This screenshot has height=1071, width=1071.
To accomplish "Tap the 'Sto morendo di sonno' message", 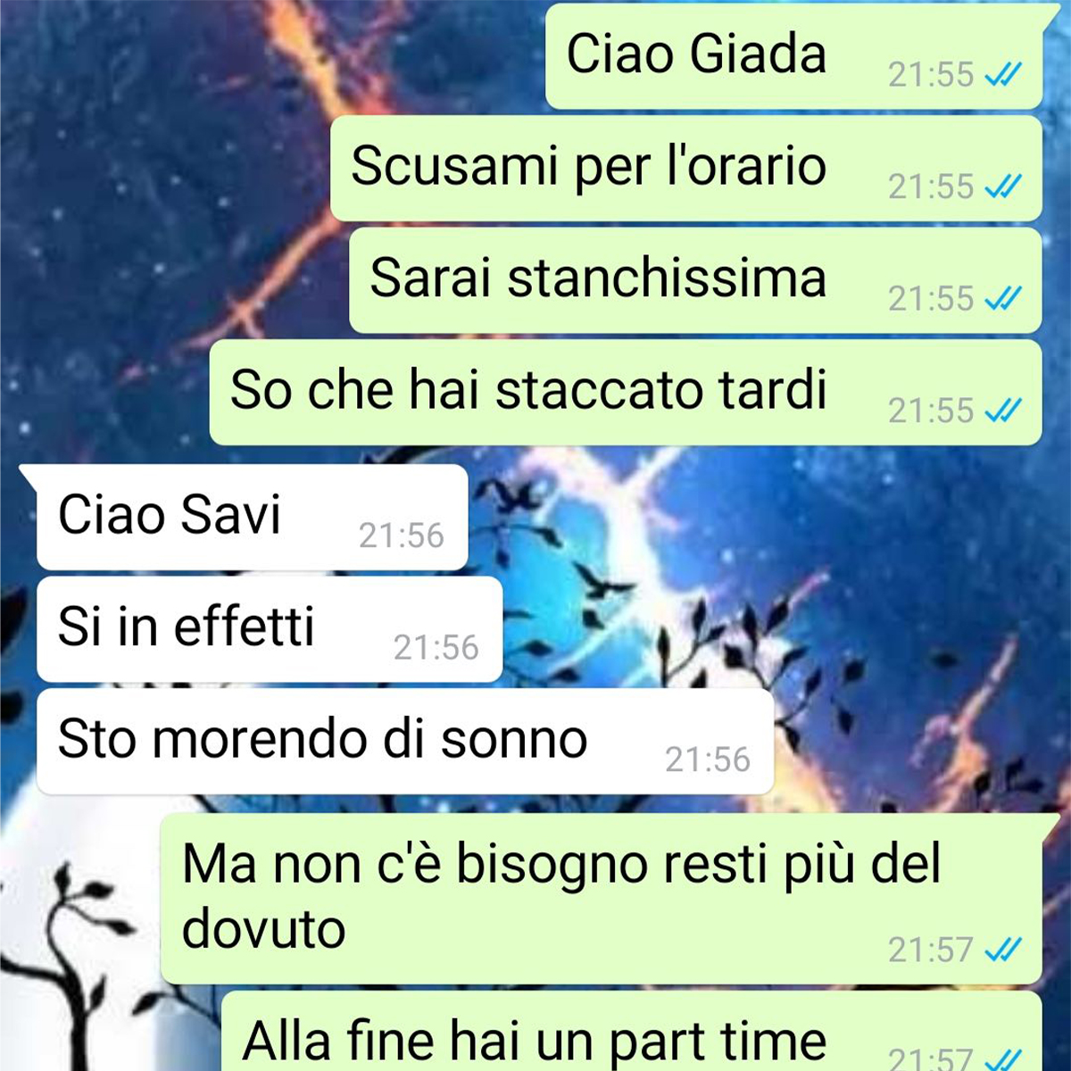I will tap(404, 741).
